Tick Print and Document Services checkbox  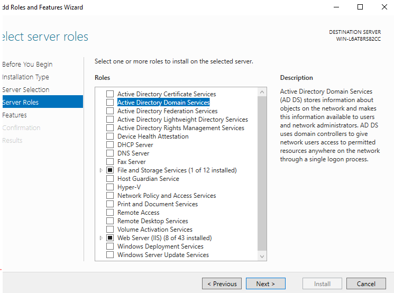[110, 204]
